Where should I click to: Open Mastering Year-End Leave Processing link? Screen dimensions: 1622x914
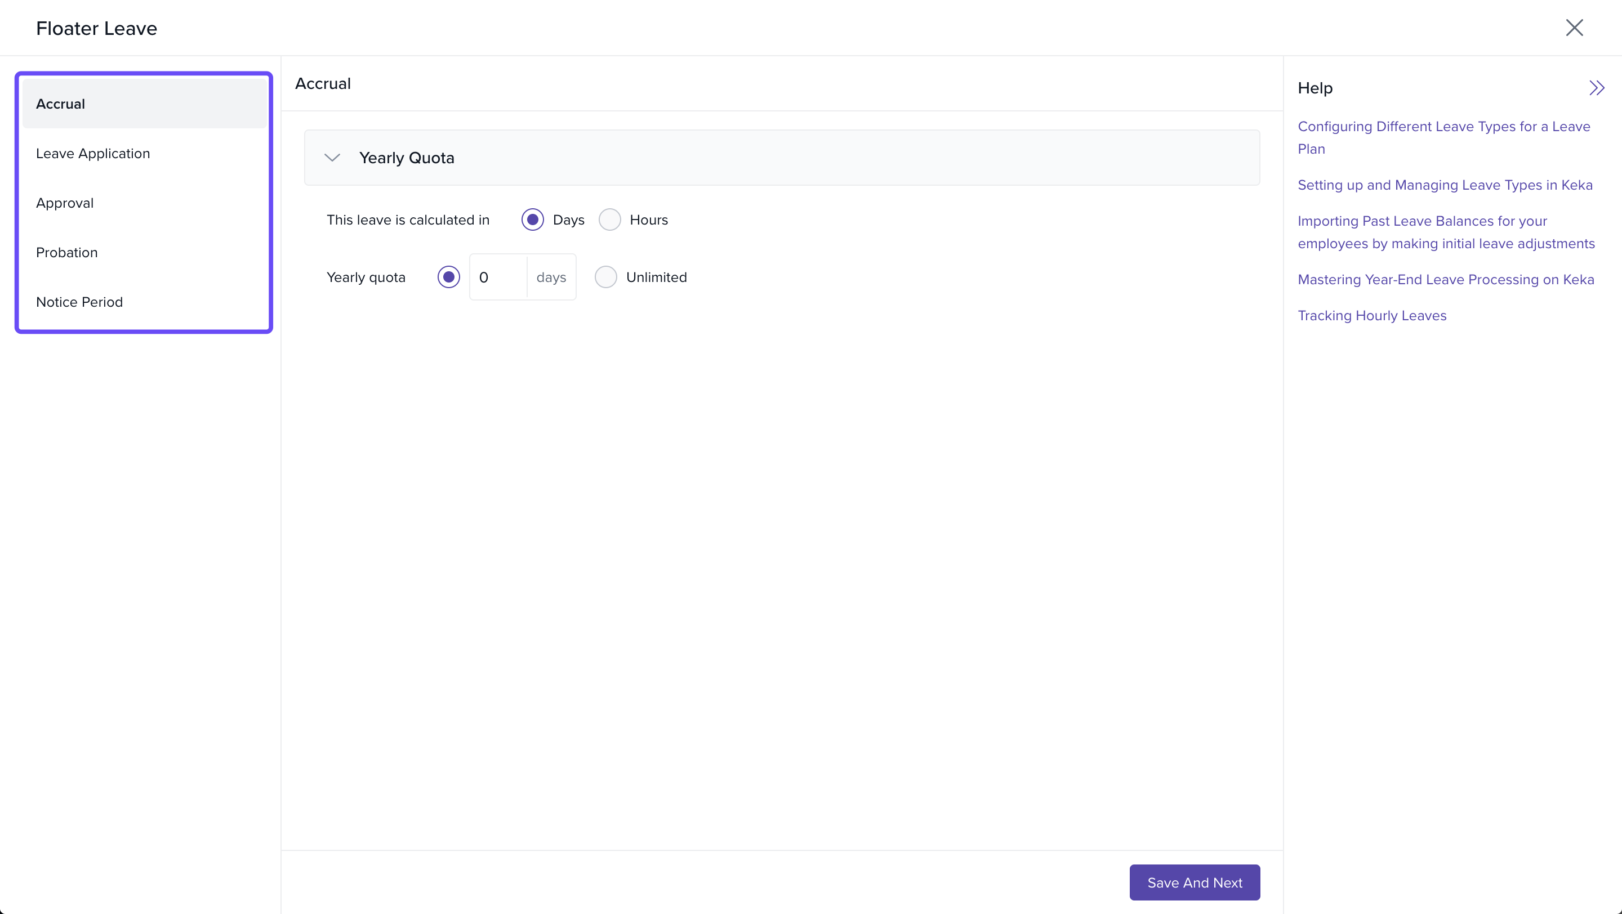coord(1446,279)
